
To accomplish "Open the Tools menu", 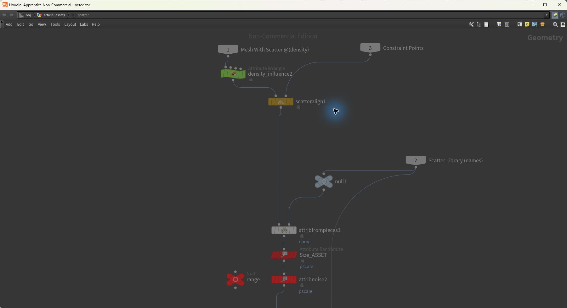I will 55,24.
